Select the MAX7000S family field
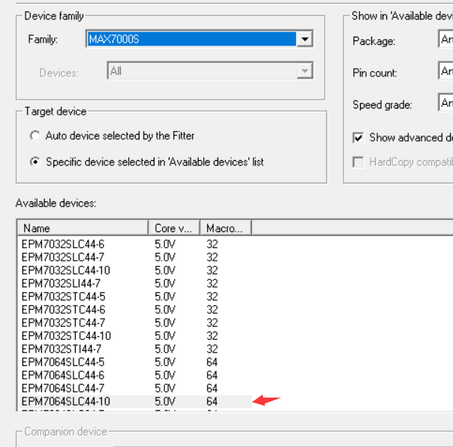This screenshot has height=447, width=453. (x=192, y=39)
